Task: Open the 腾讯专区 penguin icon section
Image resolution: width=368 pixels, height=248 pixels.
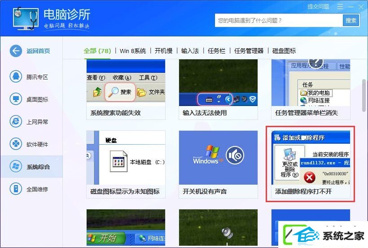Action: coord(16,76)
